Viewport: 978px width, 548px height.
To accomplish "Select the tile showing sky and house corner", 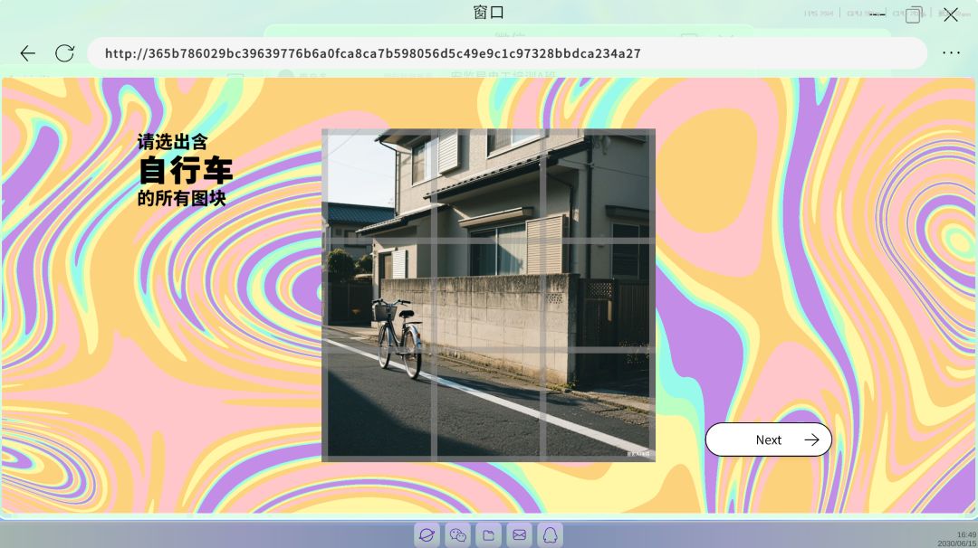I will tap(379, 186).
